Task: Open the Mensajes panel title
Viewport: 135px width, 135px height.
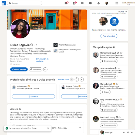Action: click(109, 133)
